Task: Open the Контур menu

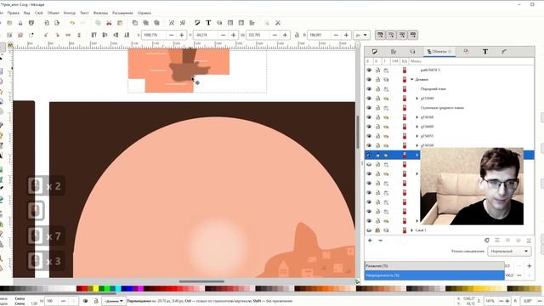Action: [70, 13]
